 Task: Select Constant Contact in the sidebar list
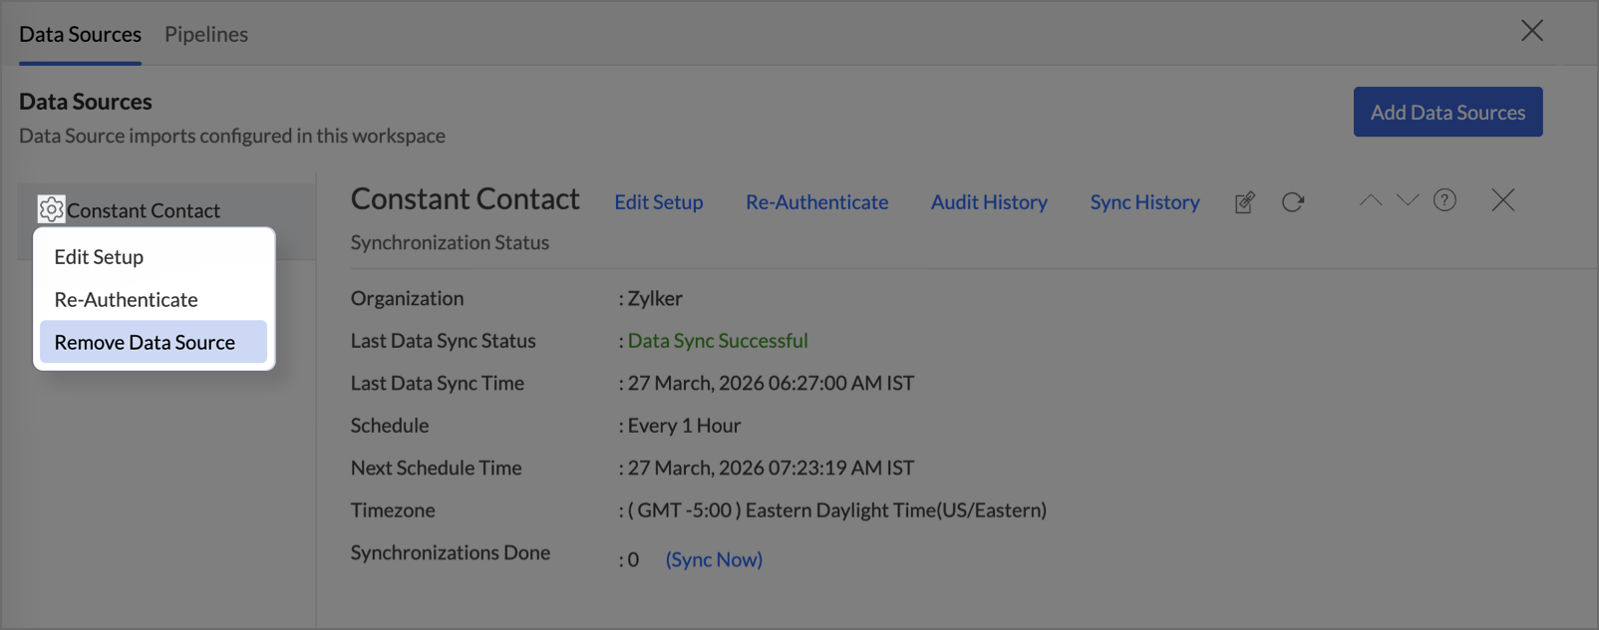click(x=144, y=210)
